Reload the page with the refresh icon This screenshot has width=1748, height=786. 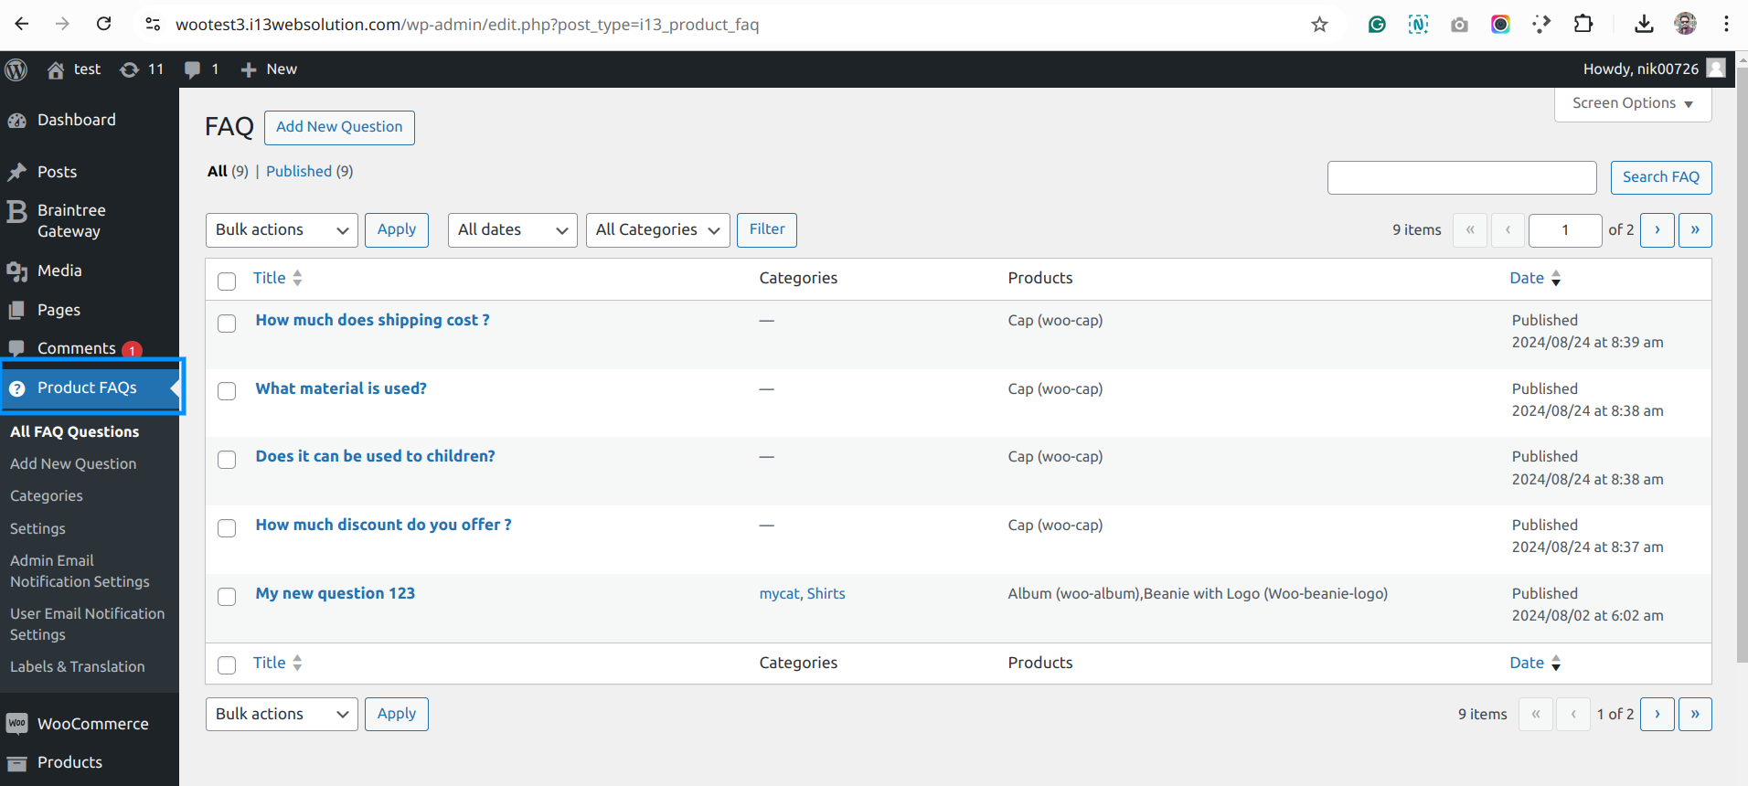pyautogui.click(x=104, y=25)
